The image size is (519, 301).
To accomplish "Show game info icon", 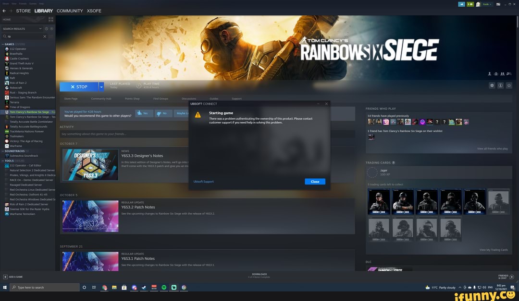I will [500, 85].
